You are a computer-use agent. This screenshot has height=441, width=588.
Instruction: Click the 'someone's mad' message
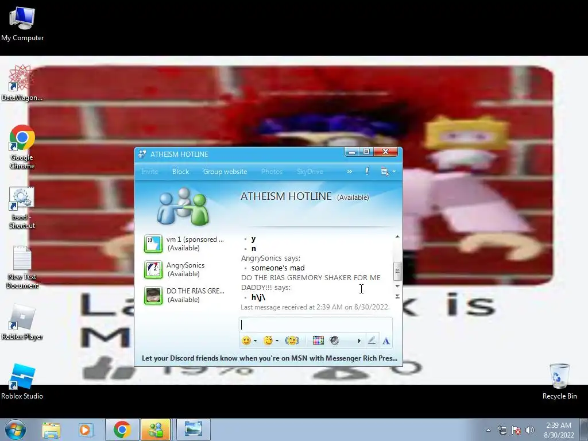pyautogui.click(x=278, y=268)
